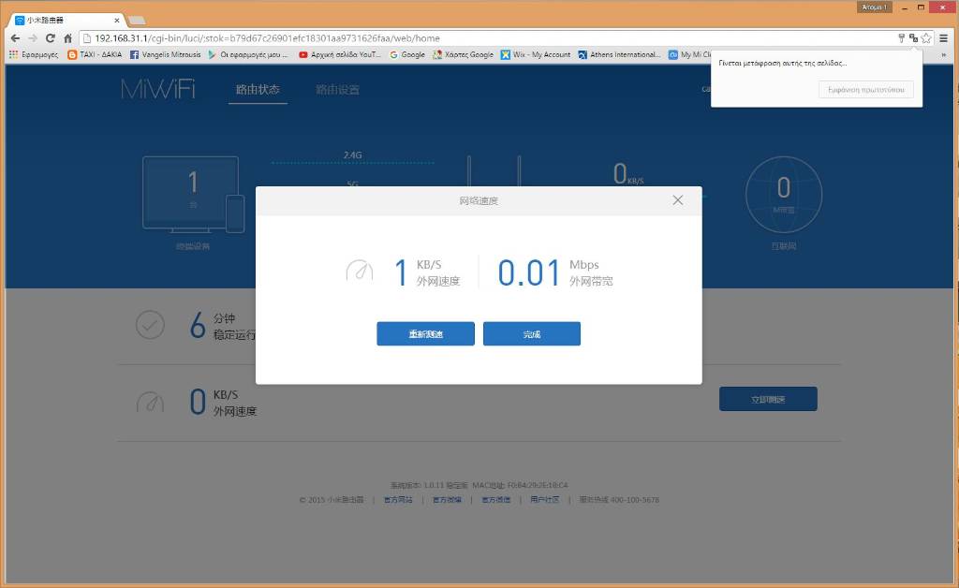The height and width of the screenshot is (588, 959).
Task: Go to browser home page icon
Action: (x=67, y=38)
